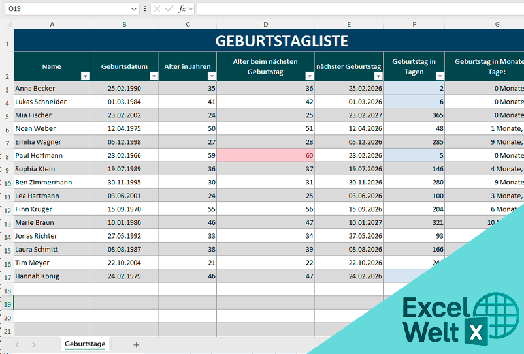Viewport: 524px width, 354px height.
Task: Select days cell showing 365
Action: (x=414, y=115)
